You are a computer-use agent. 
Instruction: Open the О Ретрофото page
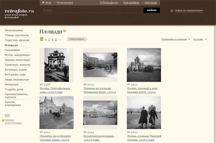[109, 3]
